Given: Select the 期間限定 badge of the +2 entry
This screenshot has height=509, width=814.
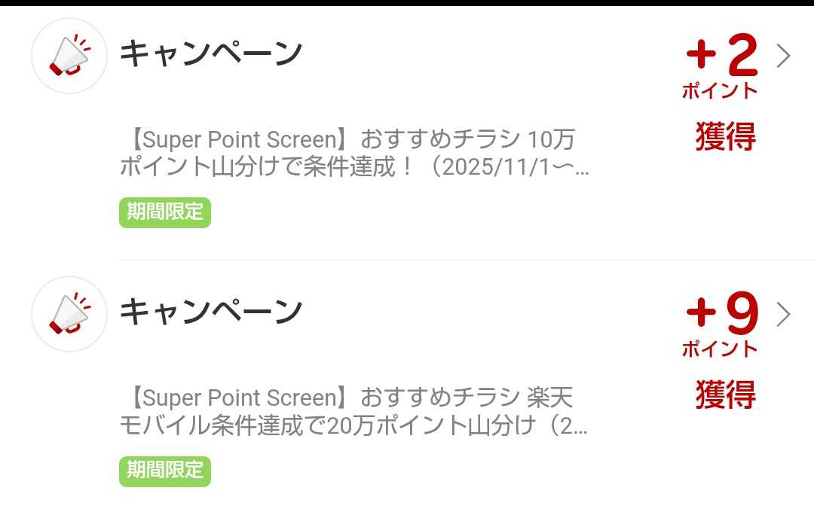Looking at the screenshot, I should pos(165,212).
